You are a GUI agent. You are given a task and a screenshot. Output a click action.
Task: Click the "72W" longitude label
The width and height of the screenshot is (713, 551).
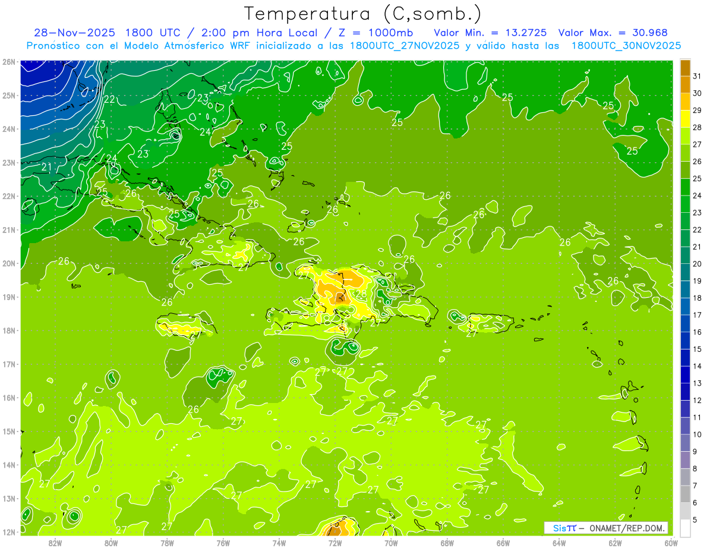click(335, 542)
